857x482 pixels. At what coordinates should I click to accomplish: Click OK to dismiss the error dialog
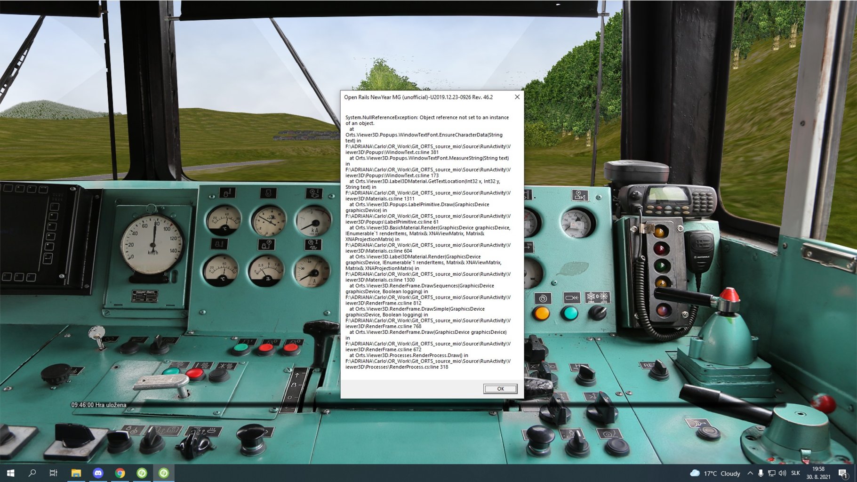[x=500, y=389]
